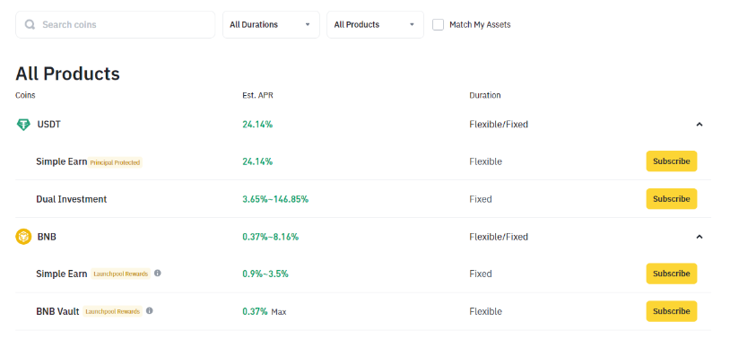Screen dimensions: 739x339
Task: Click info icon beside BNB Vault Launchpool Rewards
Action: (150, 310)
